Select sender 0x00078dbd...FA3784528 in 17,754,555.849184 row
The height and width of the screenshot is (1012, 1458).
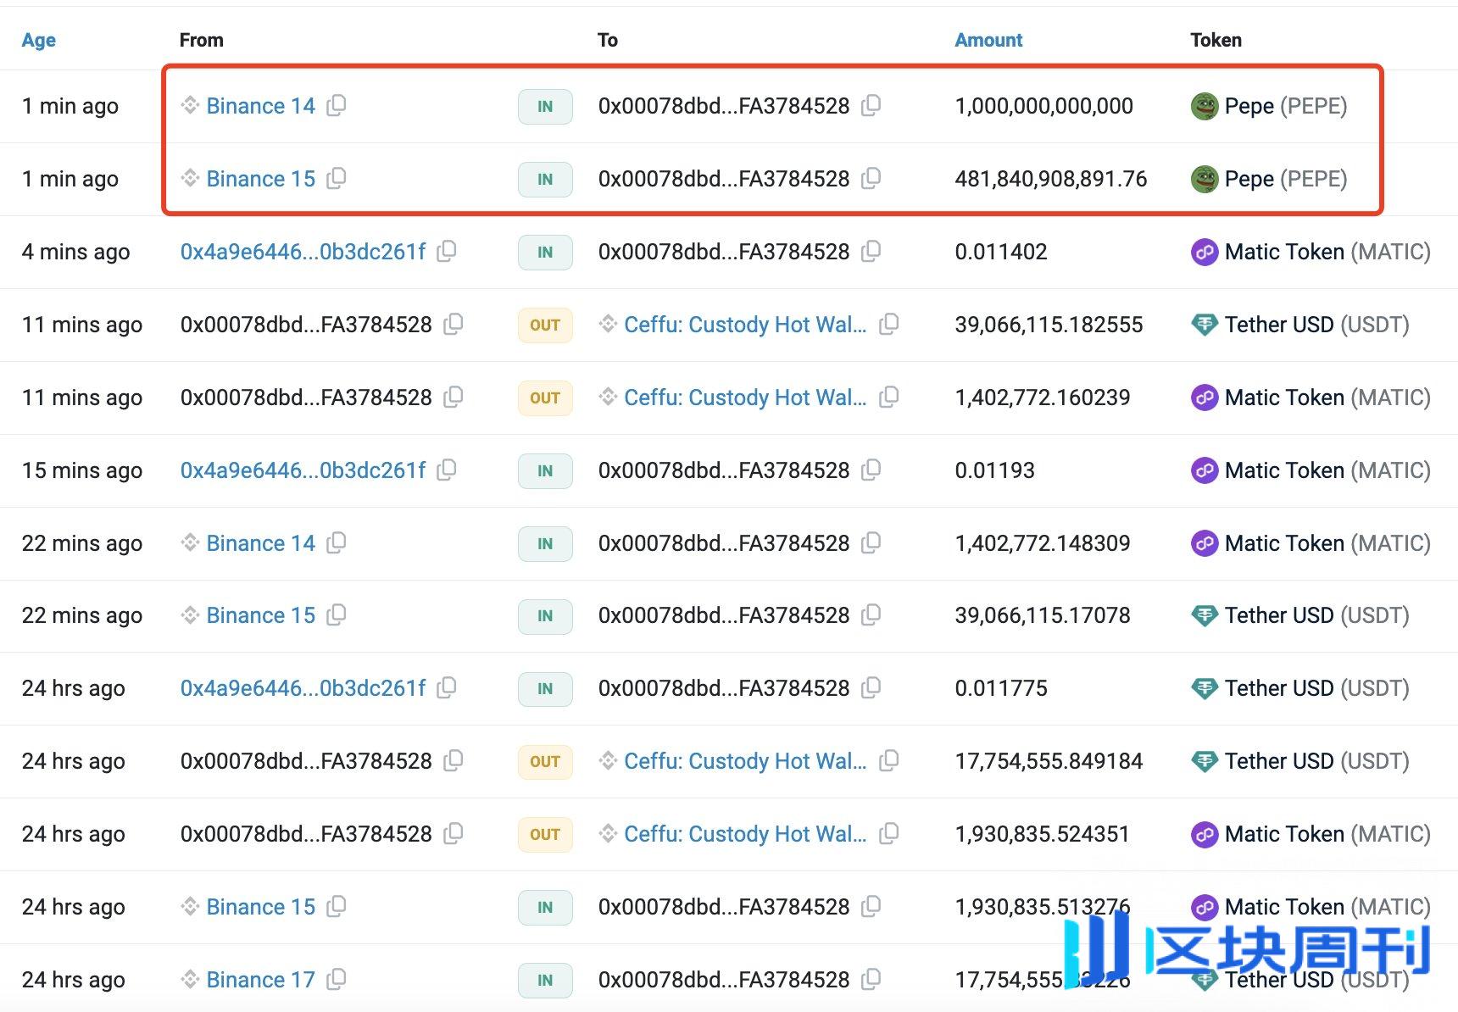306,761
